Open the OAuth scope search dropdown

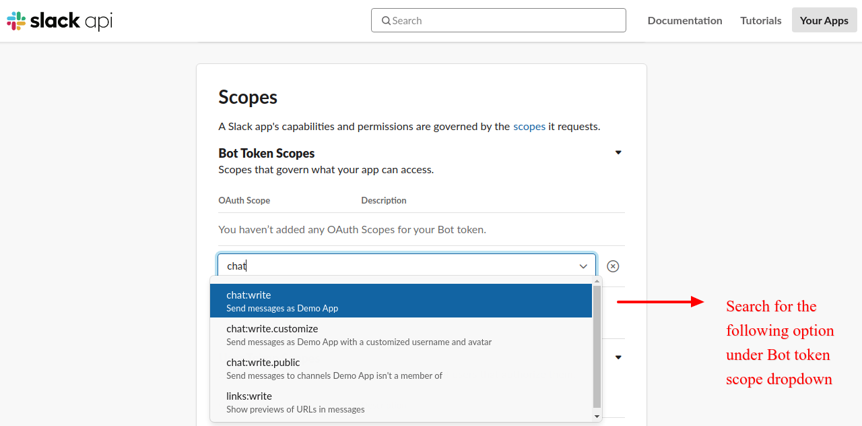tap(404, 266)
